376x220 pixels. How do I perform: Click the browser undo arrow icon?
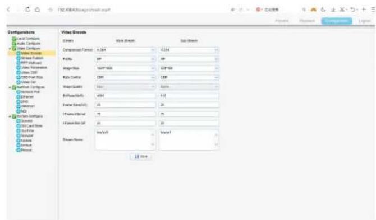pyautogui.click(x=352, y=10)
